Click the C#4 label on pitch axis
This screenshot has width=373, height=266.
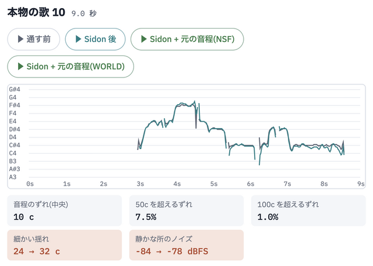[15, 145]
